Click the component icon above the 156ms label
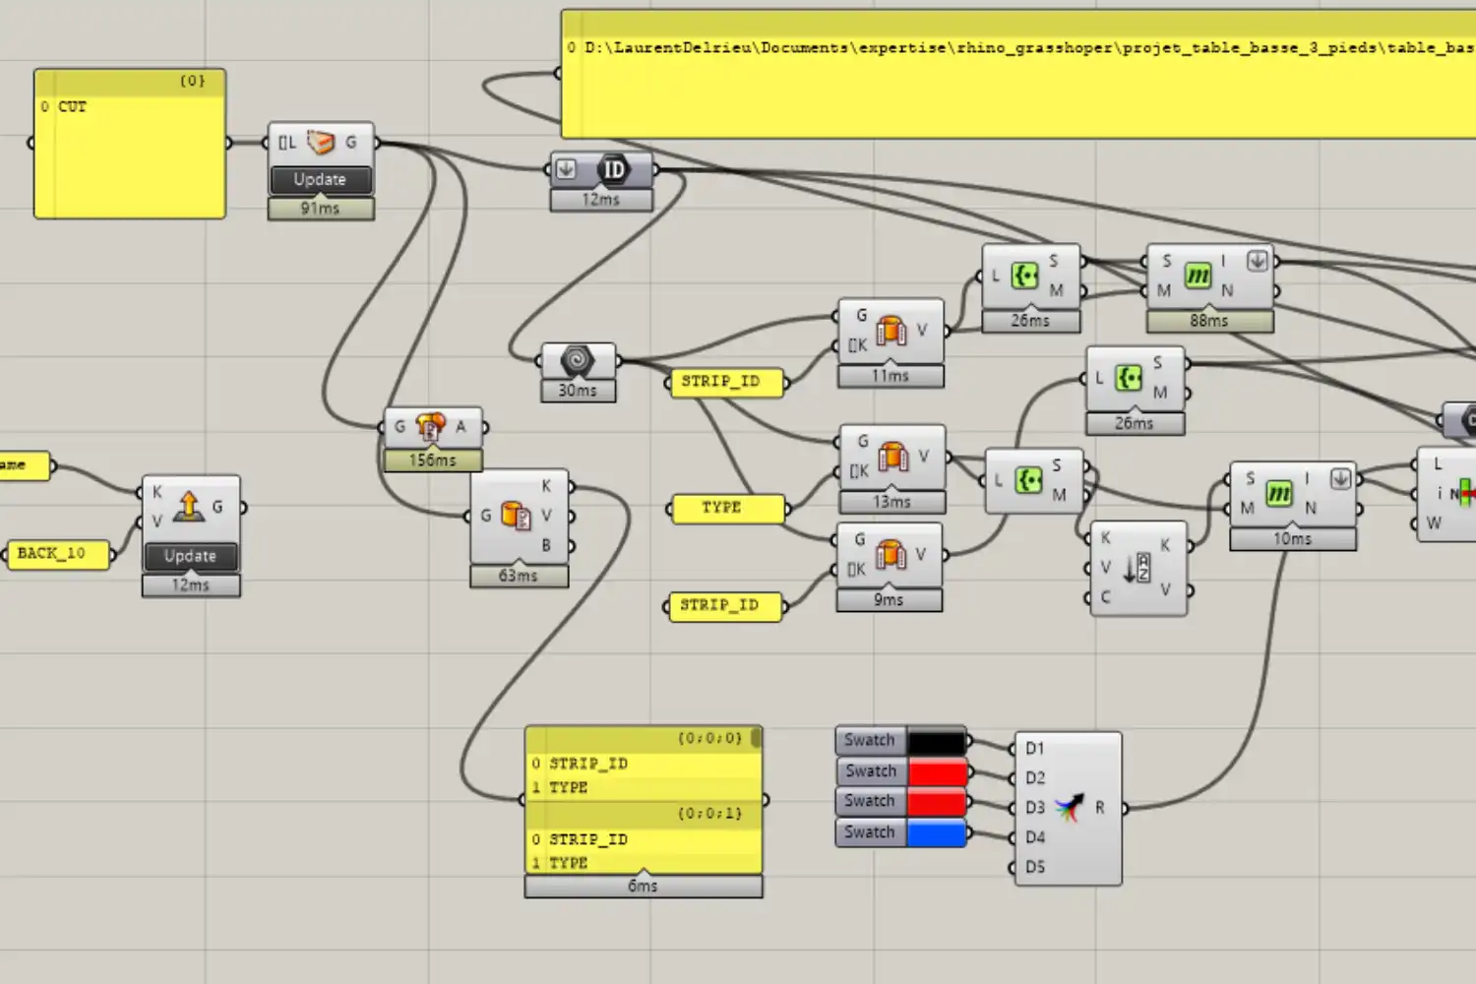 click(x=430, y=427)
